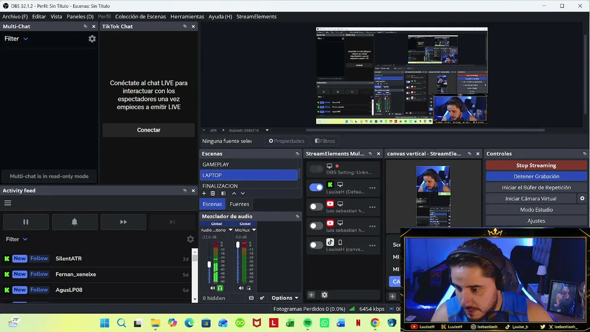Viewport: 590px width, 332px height.
Task: Connect TikTok chat with Conectar button
Action: (x=148, y=130)
